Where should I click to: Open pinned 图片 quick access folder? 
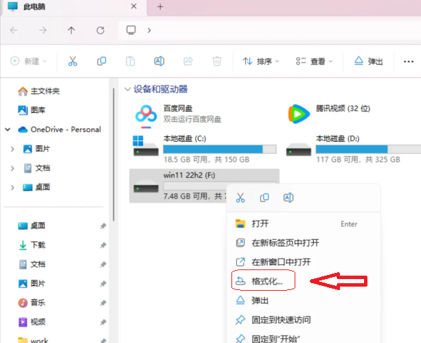32,284
